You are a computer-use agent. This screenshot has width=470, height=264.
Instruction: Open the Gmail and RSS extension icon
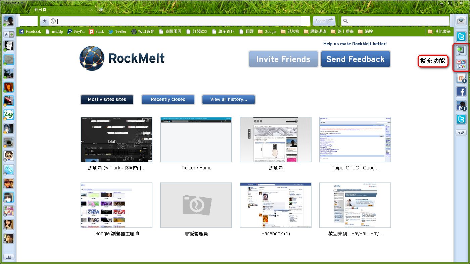click(461, 64)
